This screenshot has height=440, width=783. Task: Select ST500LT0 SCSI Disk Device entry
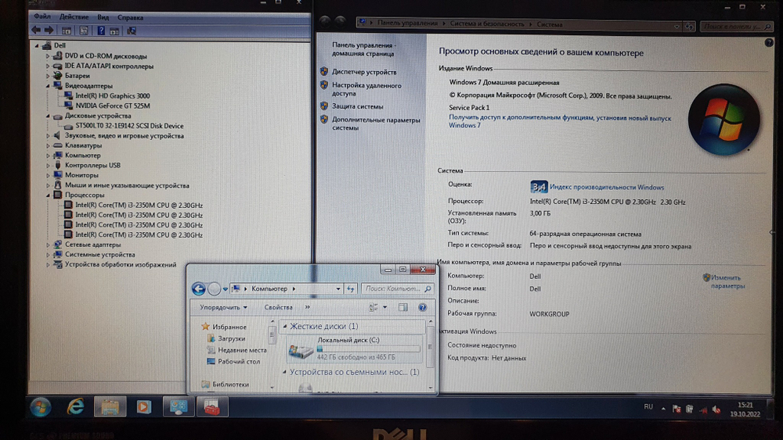(x=129, y=126)
